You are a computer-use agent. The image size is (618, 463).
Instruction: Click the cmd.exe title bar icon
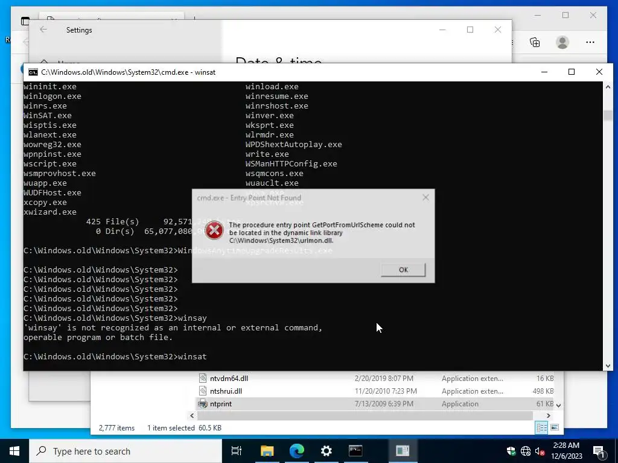(33, 72)
